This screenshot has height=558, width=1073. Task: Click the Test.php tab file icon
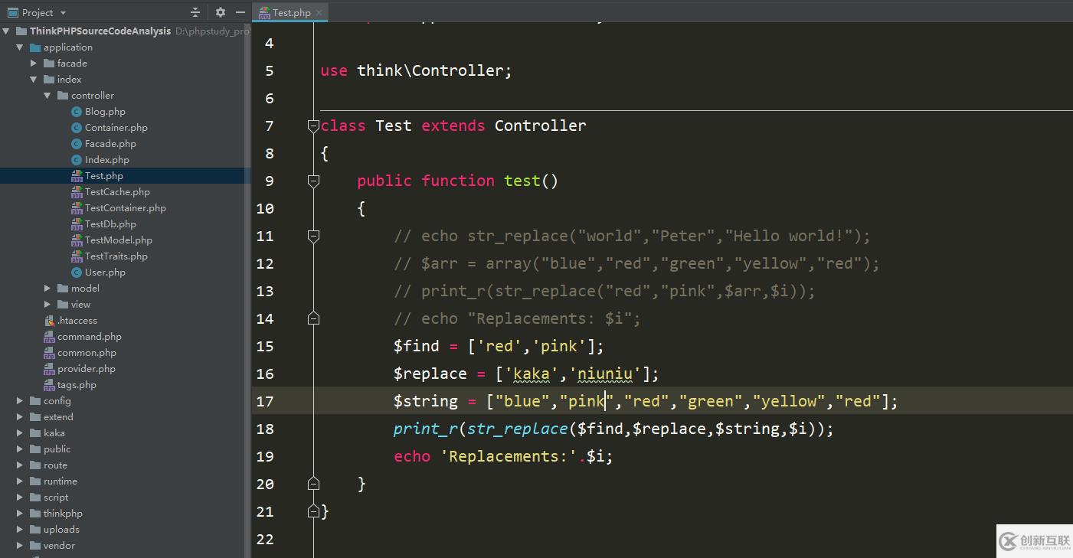[265, 12]
